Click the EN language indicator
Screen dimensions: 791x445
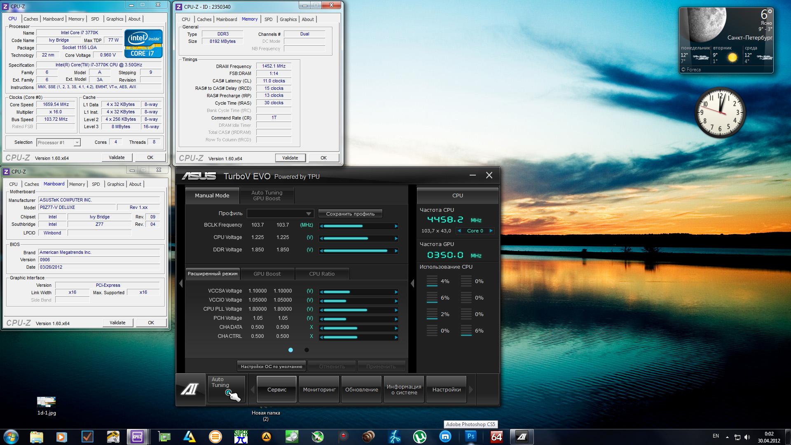716,436
